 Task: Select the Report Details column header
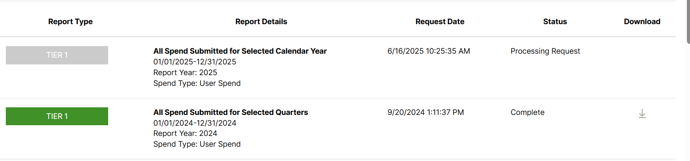261,21
